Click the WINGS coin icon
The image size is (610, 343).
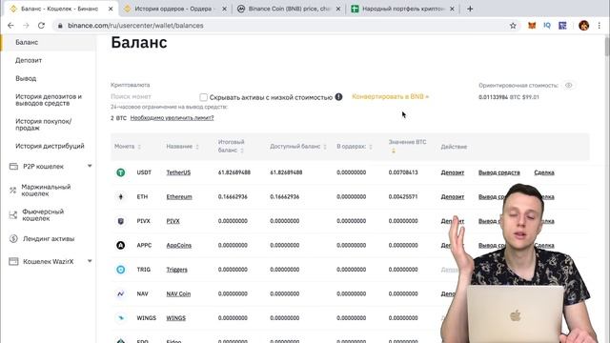(121, 317)
